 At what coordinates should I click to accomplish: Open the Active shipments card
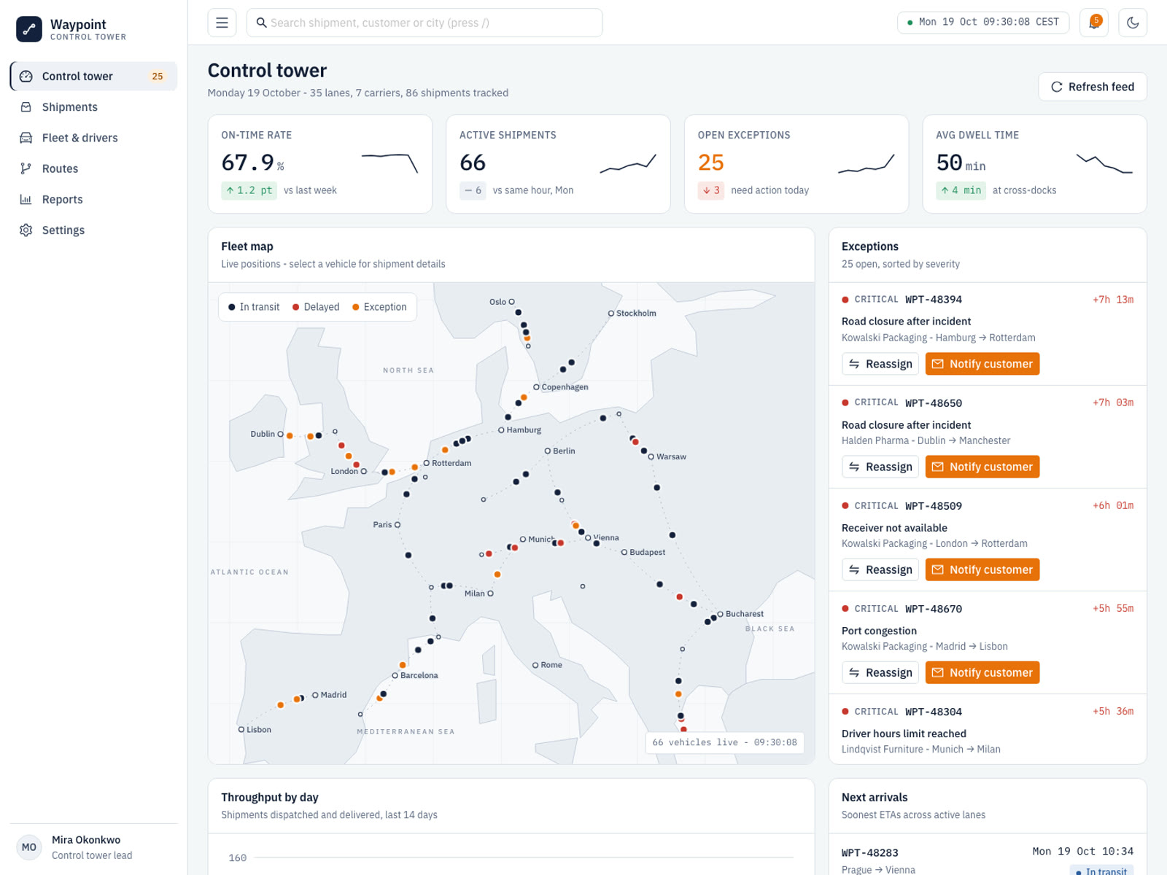(558, 164)
